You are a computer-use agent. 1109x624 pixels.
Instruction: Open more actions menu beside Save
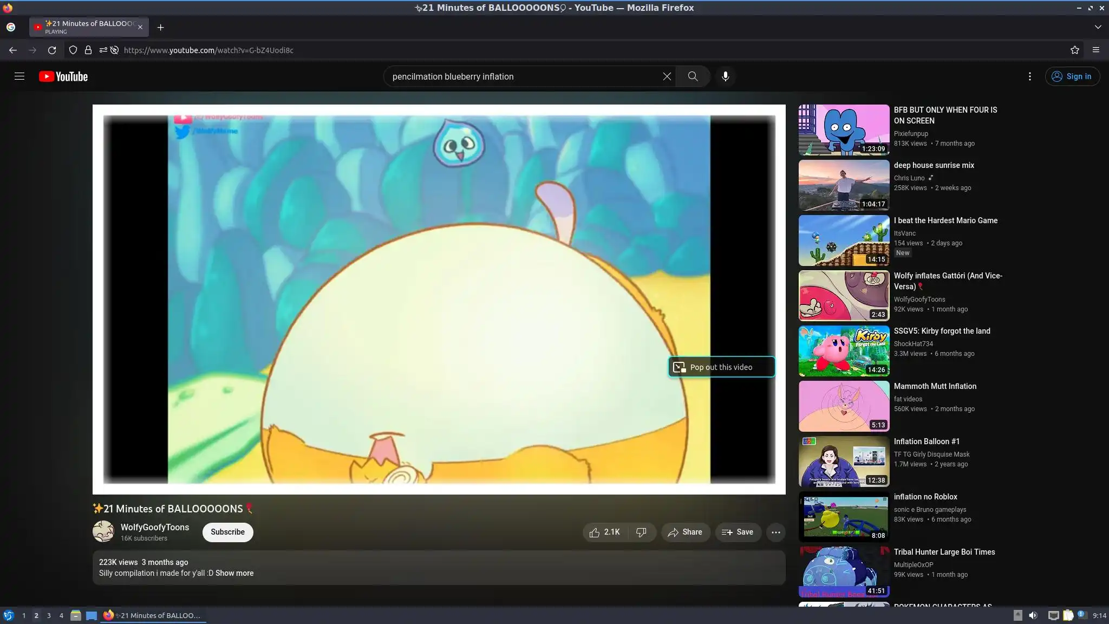(x=775, y=532)
